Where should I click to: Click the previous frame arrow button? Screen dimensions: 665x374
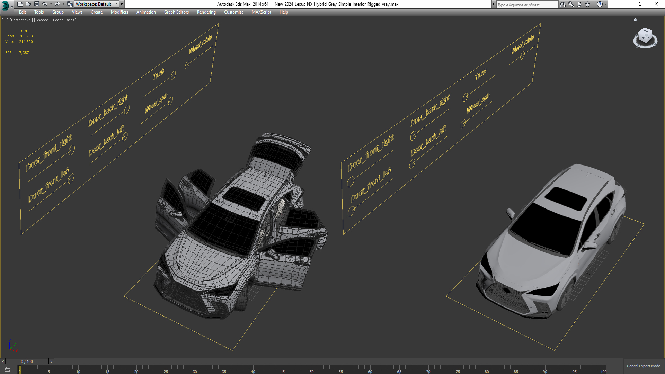(x=3, y=362)
